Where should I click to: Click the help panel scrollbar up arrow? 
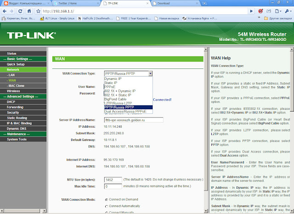click(x=292, y=50)
